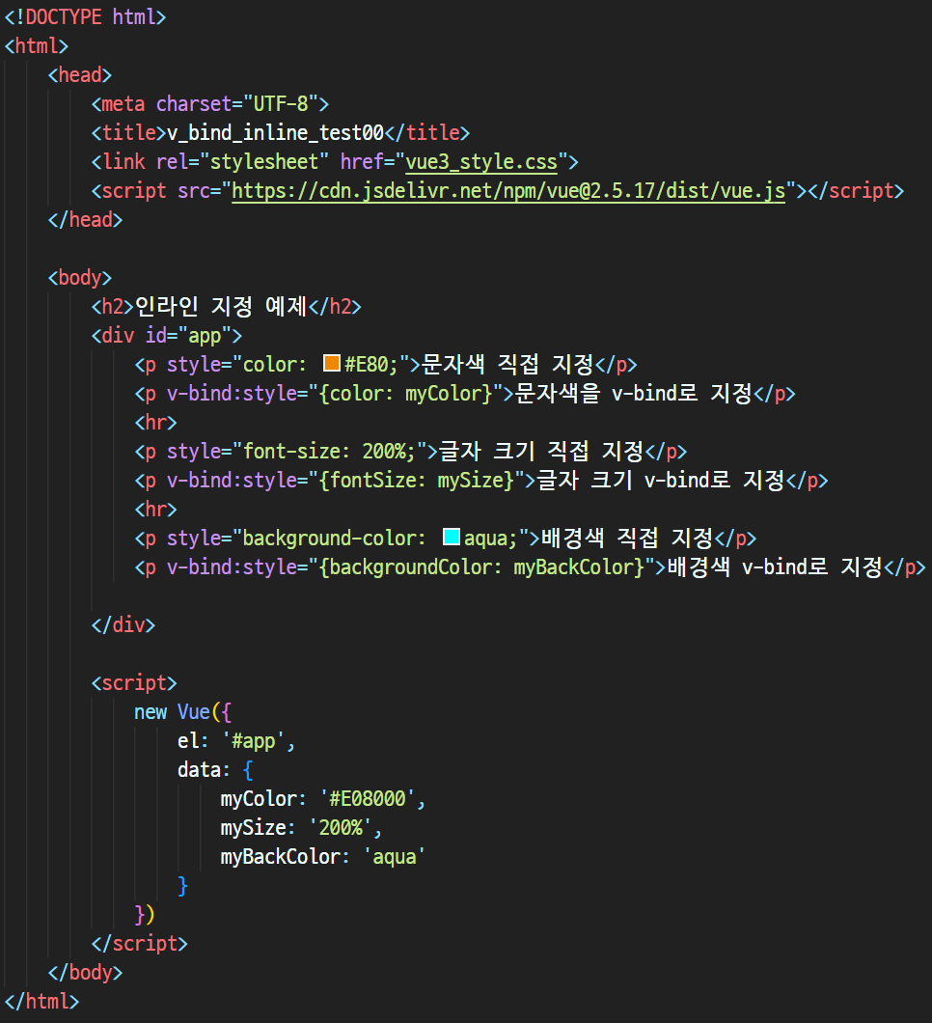The image size is (932, 1023).
Task: Click the myBackColor binding in backgroundColor style
Action: (573, 567)
